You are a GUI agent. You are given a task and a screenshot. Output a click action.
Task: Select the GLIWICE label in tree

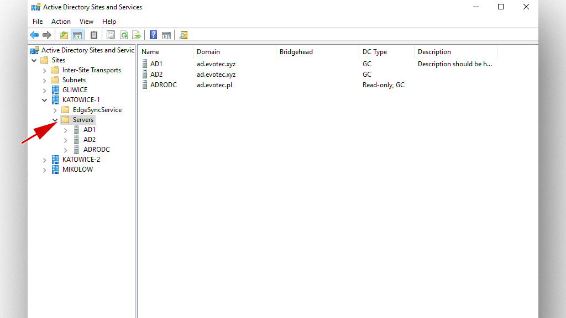[75, 90]
